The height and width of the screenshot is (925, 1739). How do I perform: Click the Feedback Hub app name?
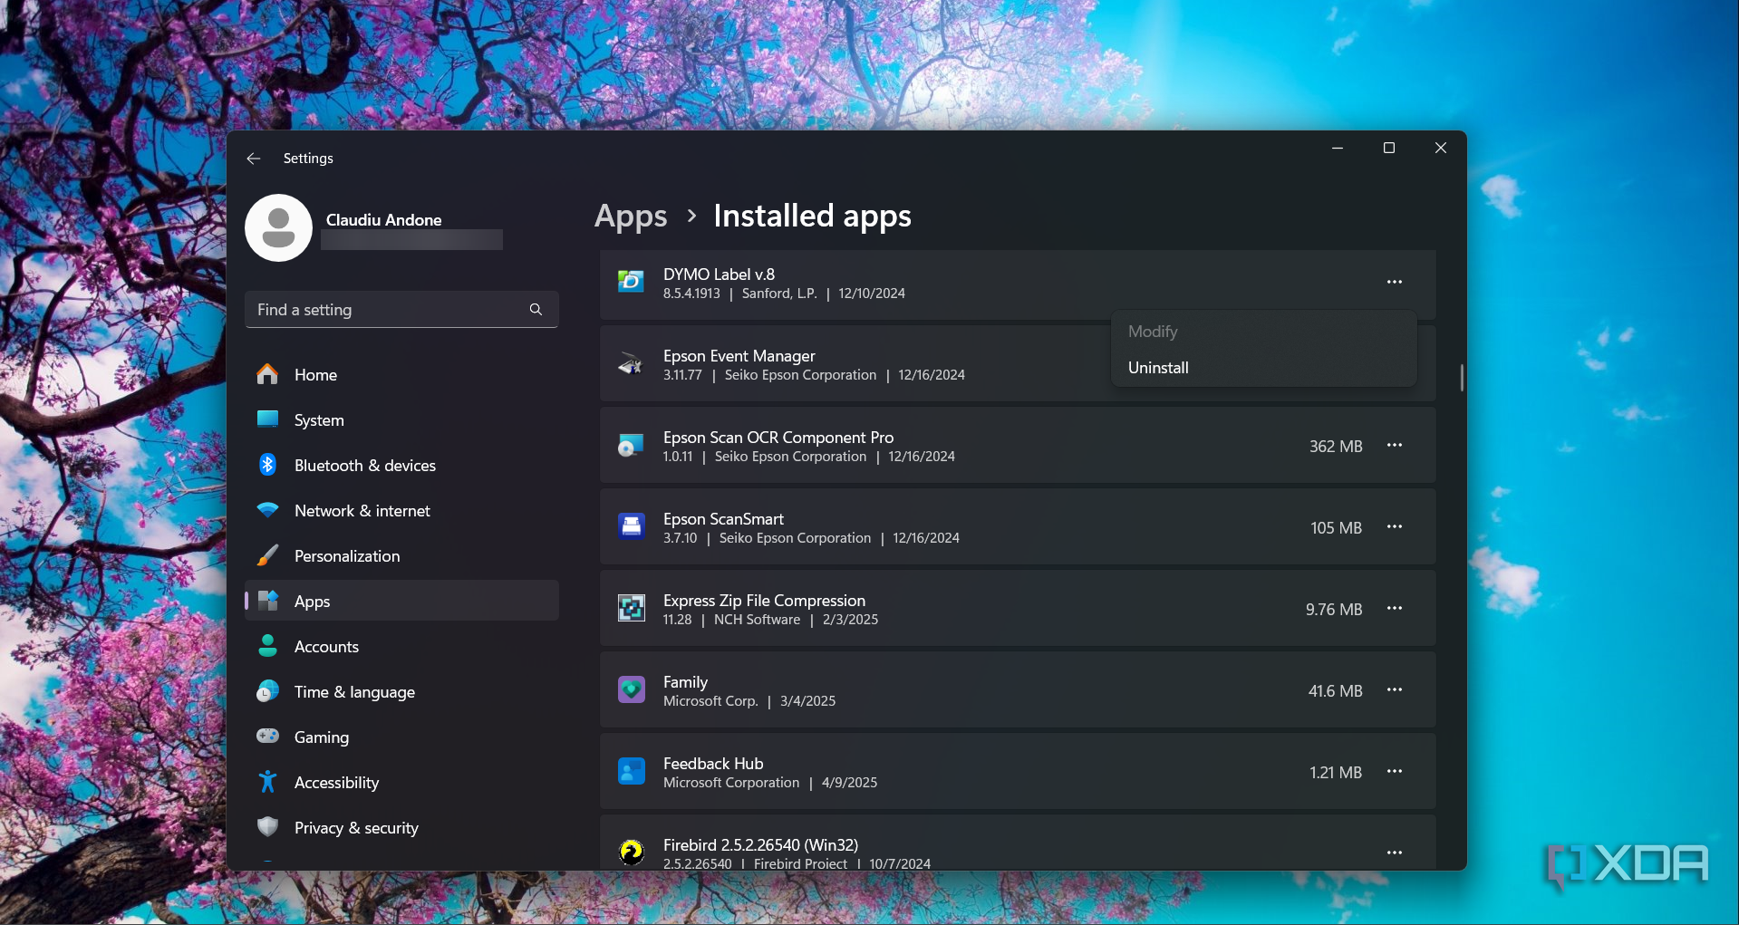[x=713, y=764]
